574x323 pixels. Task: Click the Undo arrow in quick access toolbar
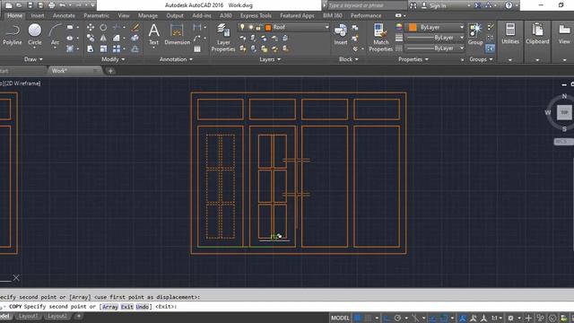pos(62,5)
